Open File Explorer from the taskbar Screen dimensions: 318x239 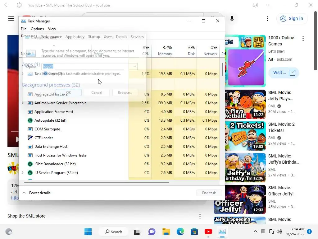click(166, 232)
